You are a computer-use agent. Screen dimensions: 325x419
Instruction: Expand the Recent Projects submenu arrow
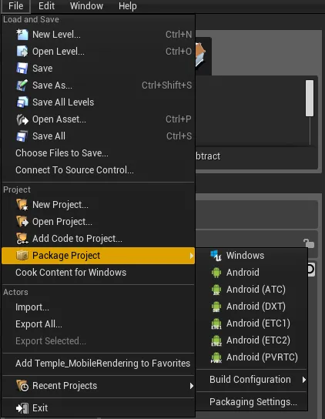[x=191, y=386]
